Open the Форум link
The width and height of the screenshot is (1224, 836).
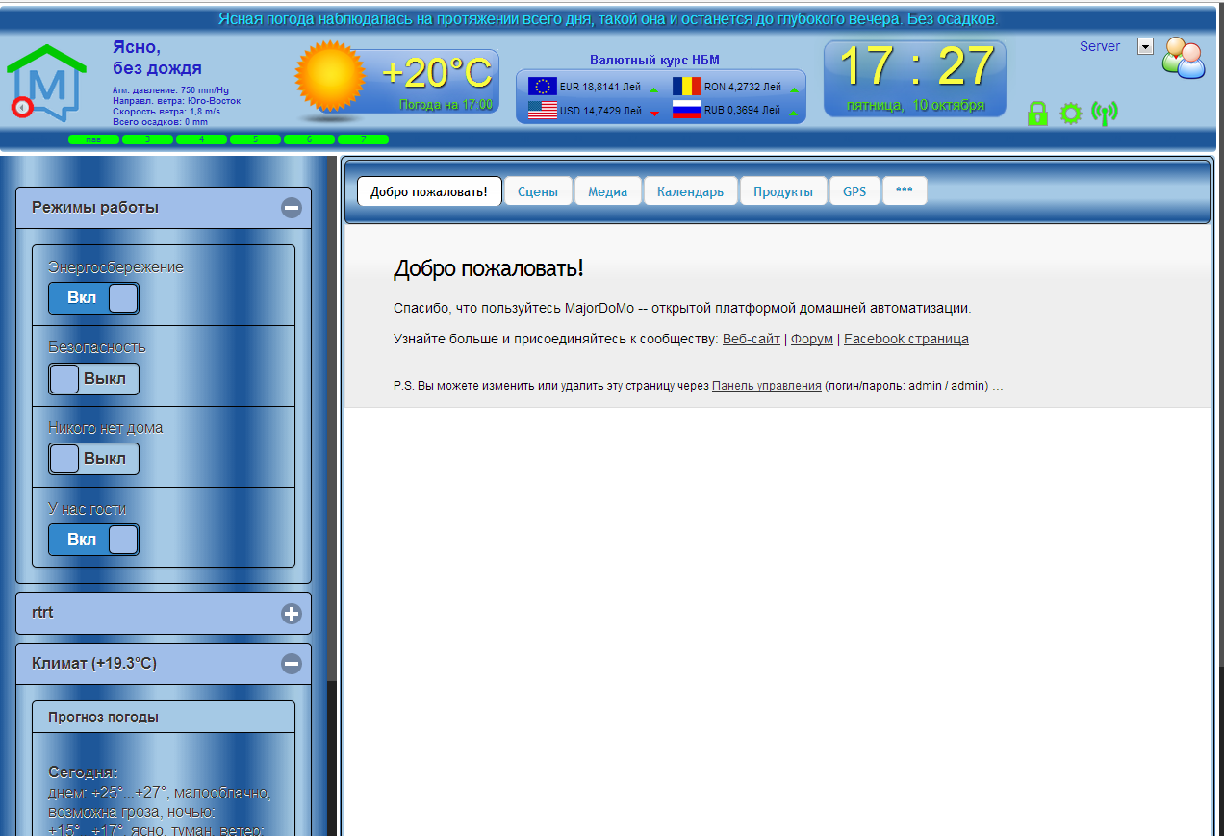[811, 339]
